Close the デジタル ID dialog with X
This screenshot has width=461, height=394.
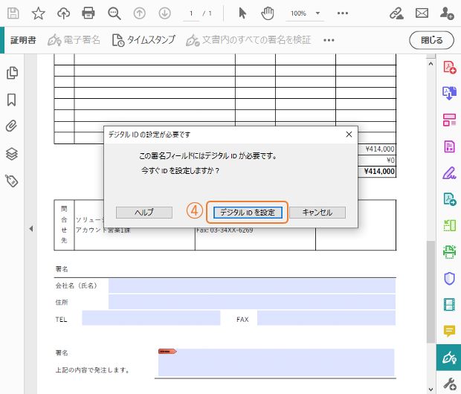tap(349, 135)
